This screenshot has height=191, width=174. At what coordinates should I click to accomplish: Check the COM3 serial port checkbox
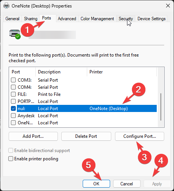click(x=13, y=80)
